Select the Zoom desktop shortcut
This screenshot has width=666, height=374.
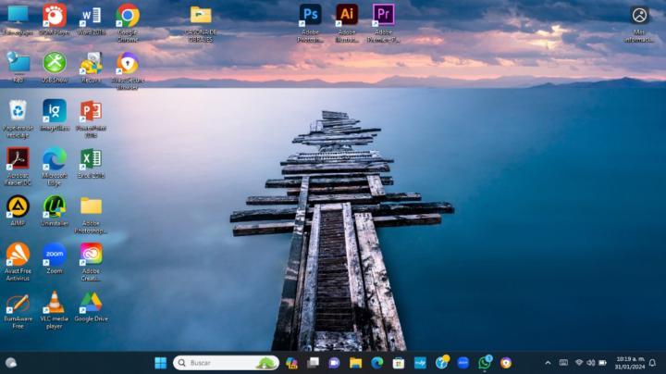pyautogui.click(x=55, y=258)
